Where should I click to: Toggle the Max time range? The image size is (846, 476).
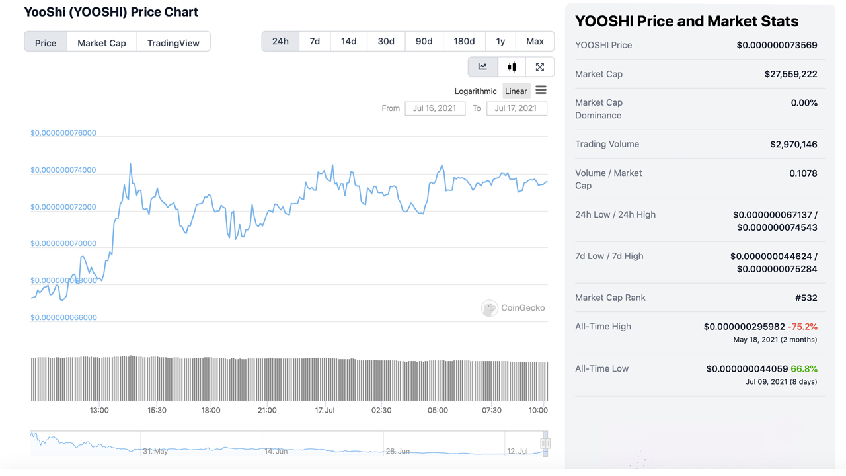click(535, 41)
